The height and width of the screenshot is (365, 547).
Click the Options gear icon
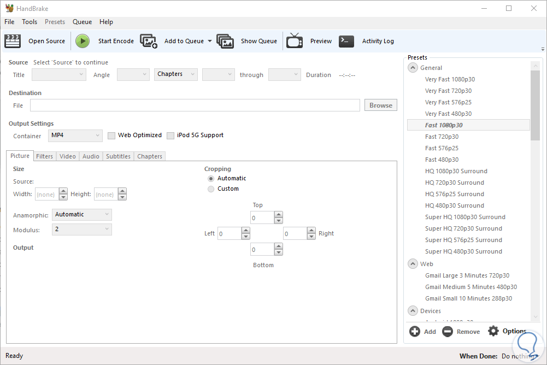pyautogui.click(x=493, y=331)
